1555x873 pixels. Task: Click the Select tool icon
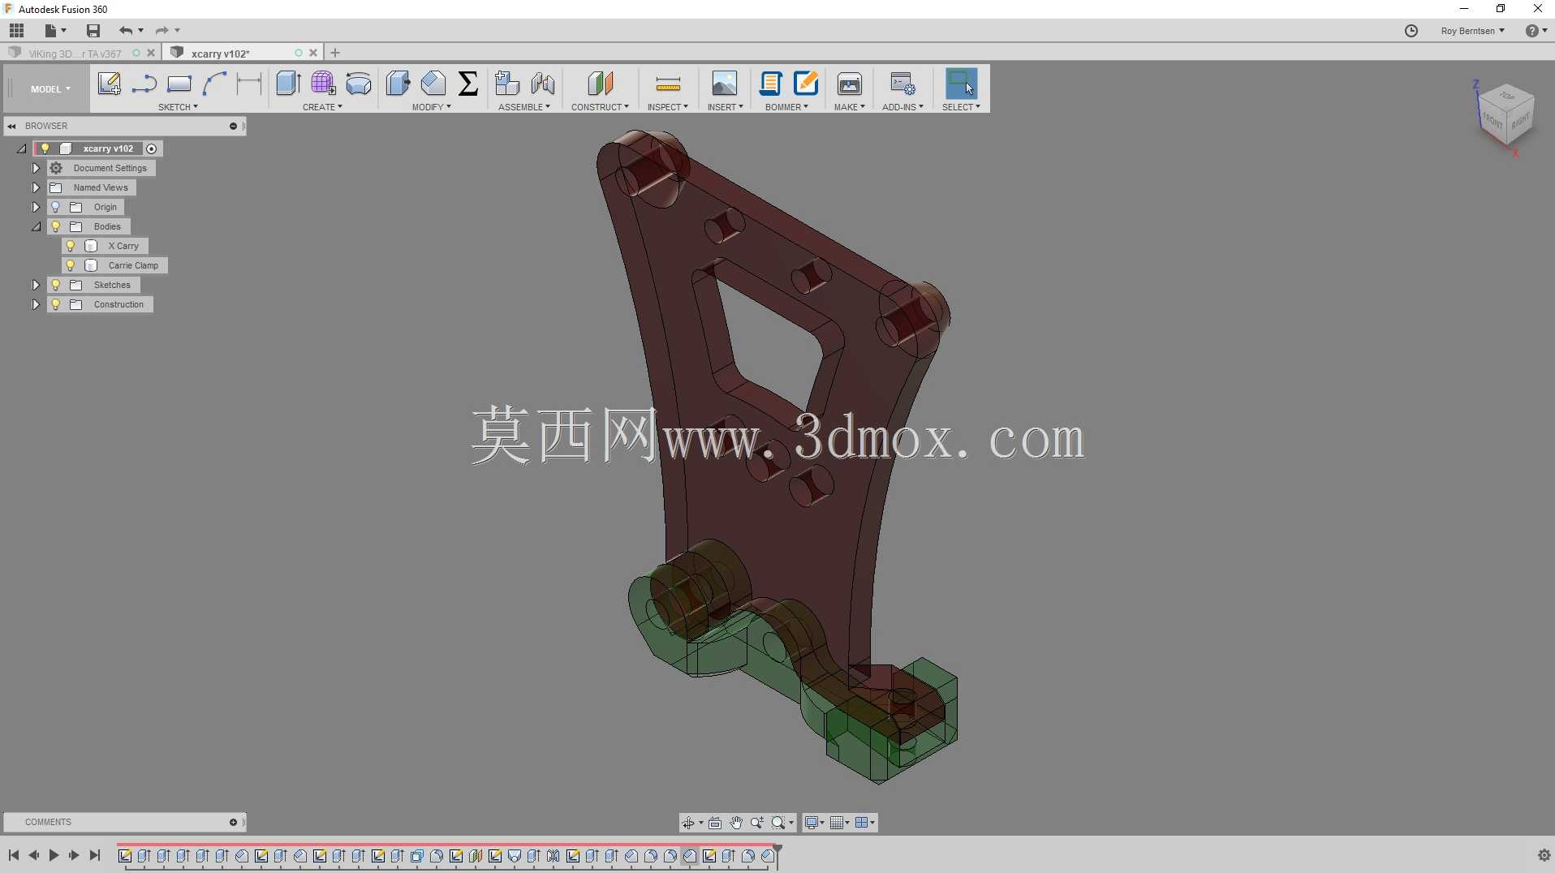coord(961,84)
